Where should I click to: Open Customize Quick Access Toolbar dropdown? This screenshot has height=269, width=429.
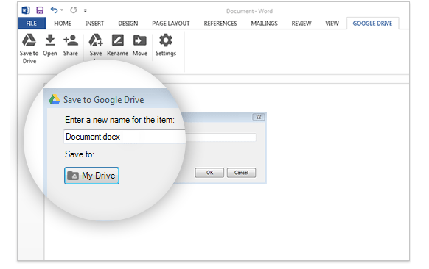(x=86, y=10)
